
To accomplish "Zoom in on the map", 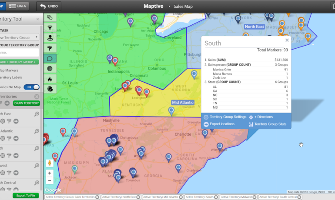I will tap(50, 173).
